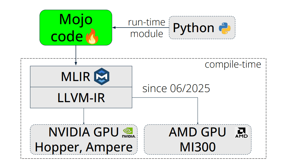Screen dimensions: 291x167
Task: Click the since 06/2025 annotation
Action: pos(176,88)
